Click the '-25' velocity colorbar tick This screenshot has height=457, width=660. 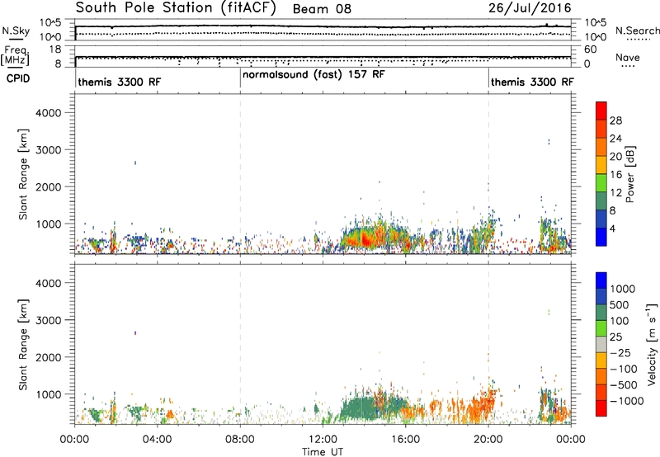coord(620,353)
